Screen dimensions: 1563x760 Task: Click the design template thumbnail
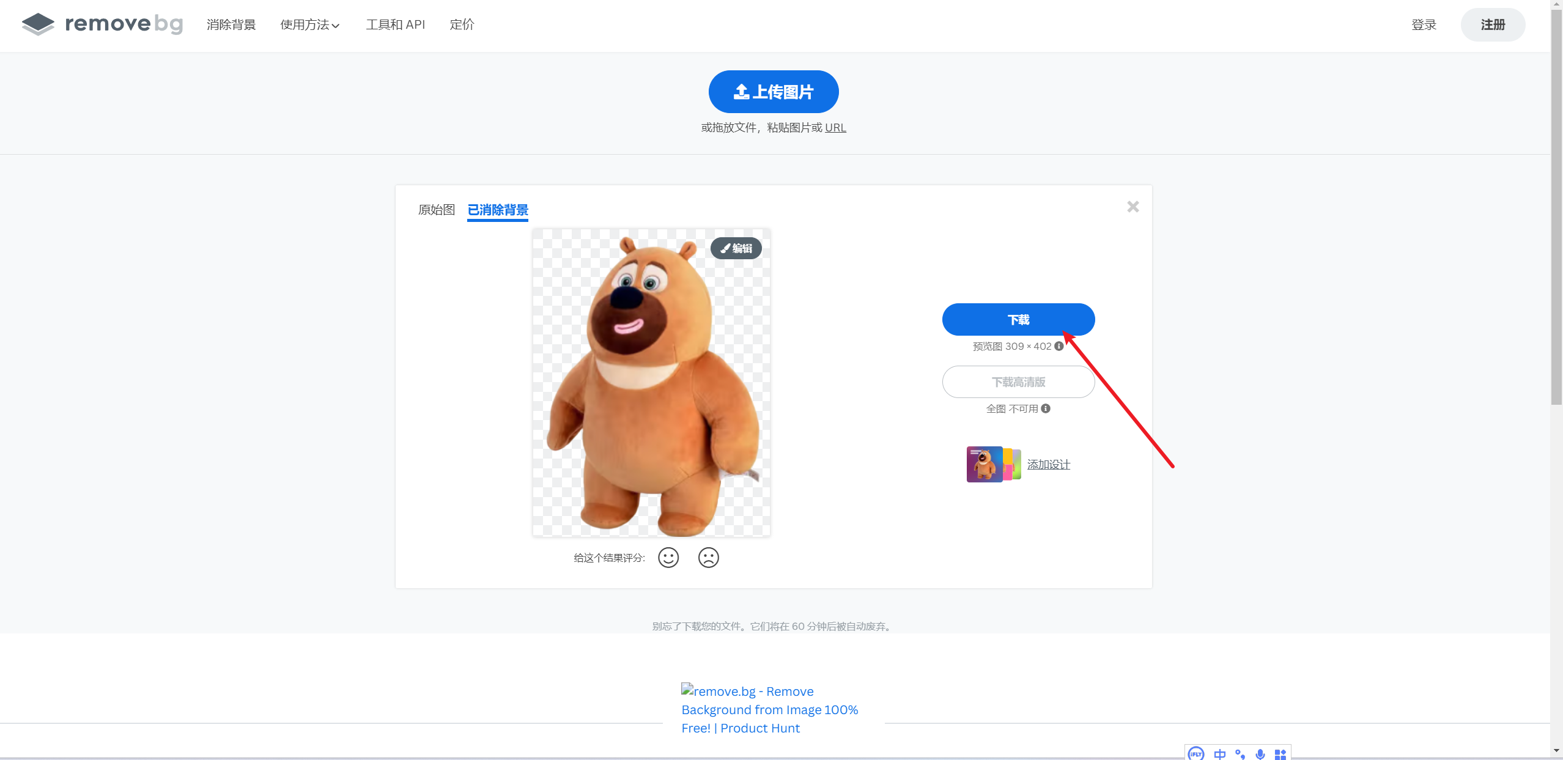[993, 464]
